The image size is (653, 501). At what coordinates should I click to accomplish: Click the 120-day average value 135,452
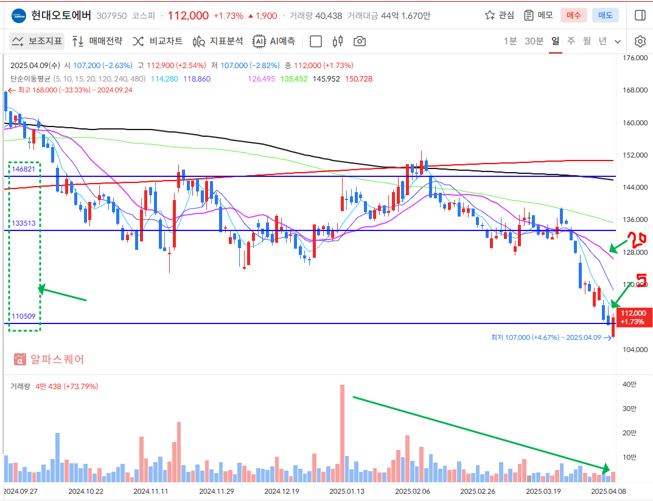tap(294, 78)
